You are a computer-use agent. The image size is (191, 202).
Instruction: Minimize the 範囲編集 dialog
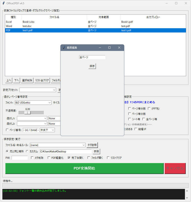click(x=100, y=47)
